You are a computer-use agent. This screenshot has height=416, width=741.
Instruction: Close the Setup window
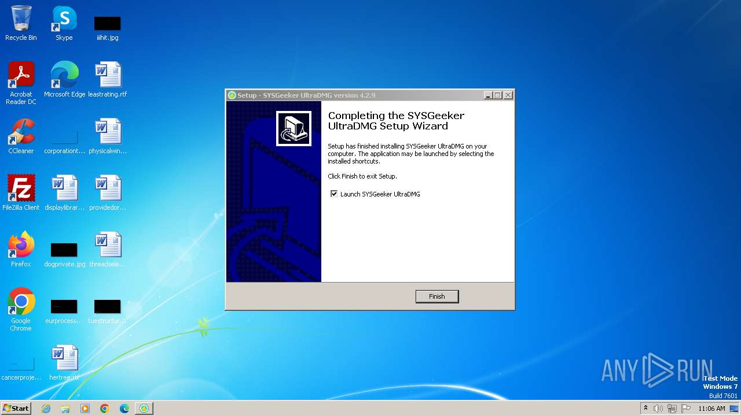pyautogui.click(x=508, y=95)
